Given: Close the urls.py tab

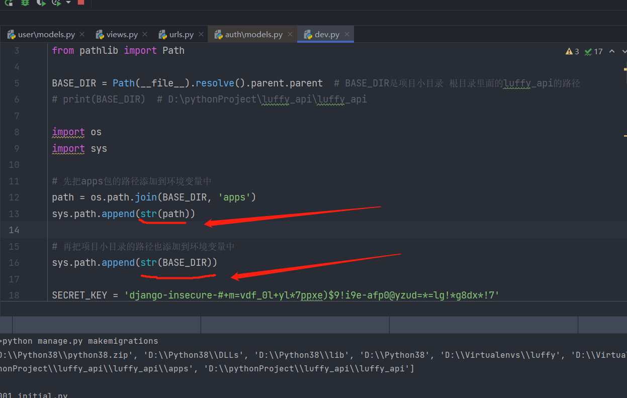Looking at the screenshot, I should coord(201,34).
